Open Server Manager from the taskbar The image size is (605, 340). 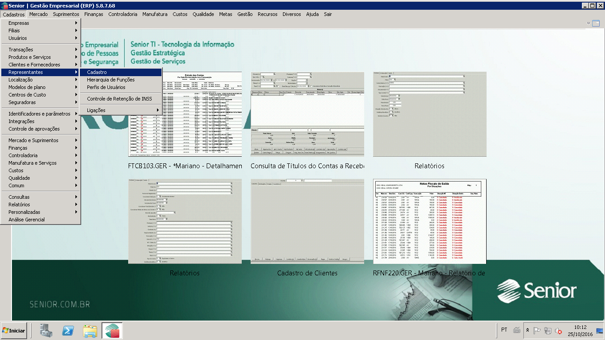(46, 331)
